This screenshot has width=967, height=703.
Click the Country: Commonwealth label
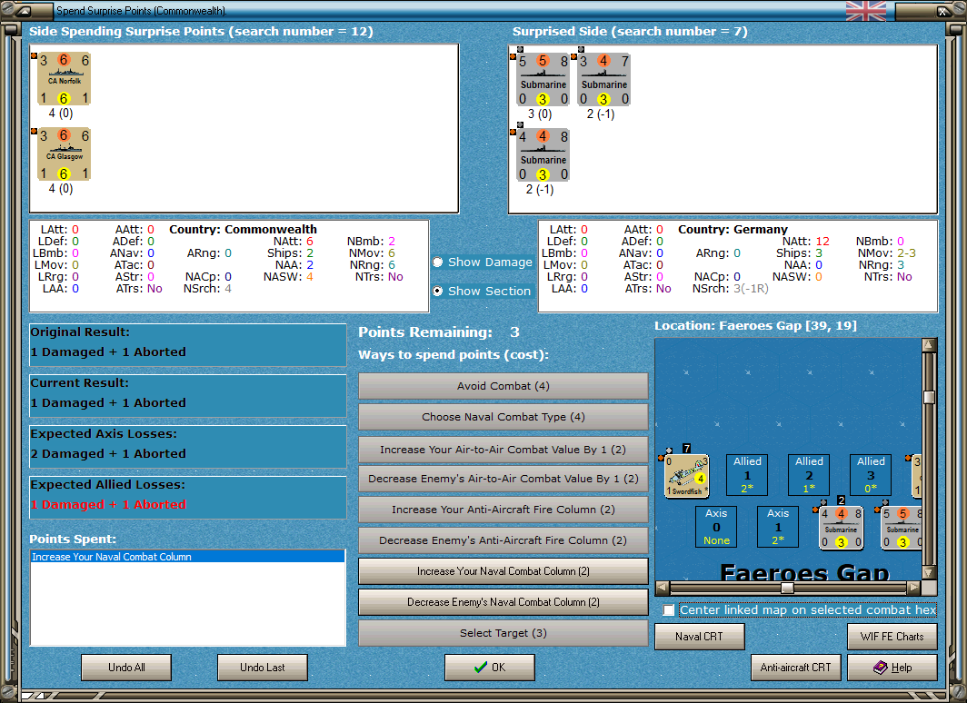tap(243, 229)
